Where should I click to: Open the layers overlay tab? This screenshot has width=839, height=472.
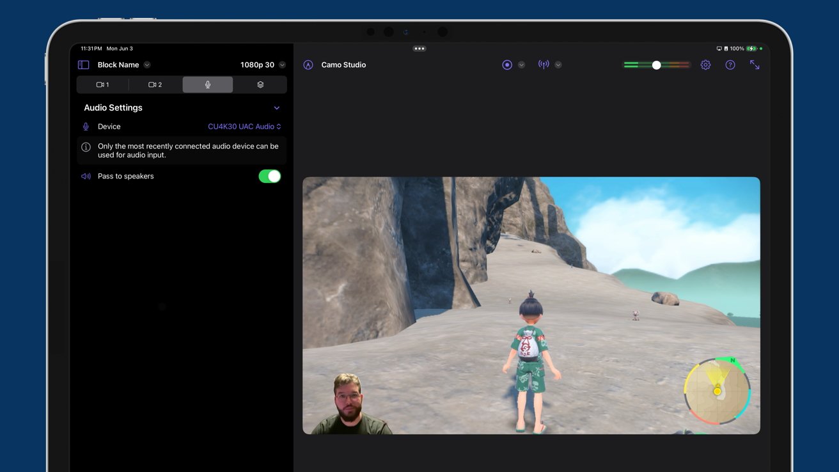[260, 84]
